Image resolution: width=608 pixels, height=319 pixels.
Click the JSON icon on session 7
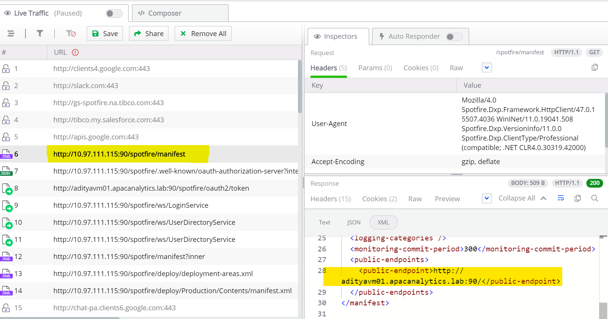tap(6, 171)
